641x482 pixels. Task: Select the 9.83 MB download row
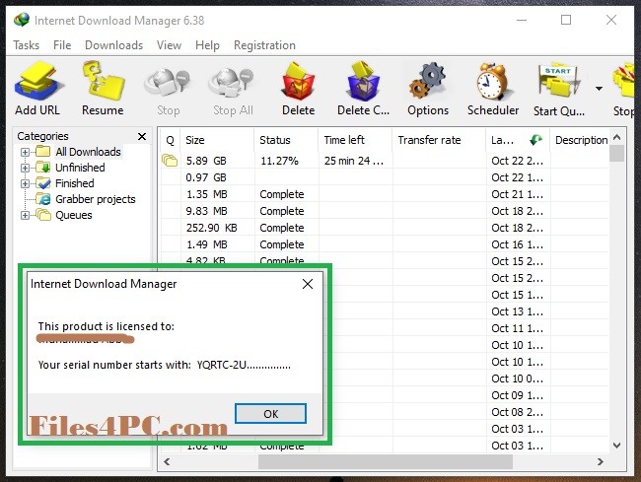coord(385,211)
